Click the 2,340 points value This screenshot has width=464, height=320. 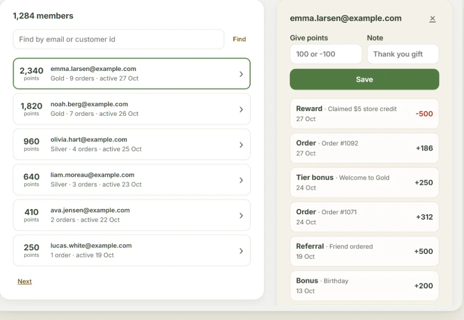(x=31, y=70)
